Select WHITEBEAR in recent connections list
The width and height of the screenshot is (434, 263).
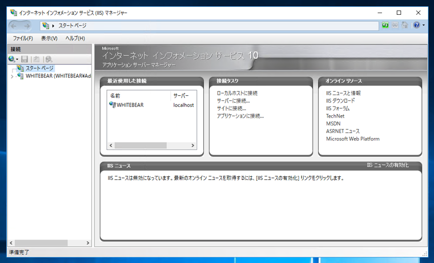coord(130,105)
